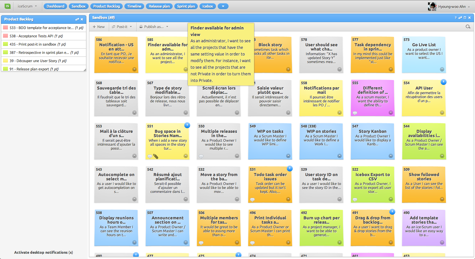Screen dimensions: 475x259
Task: Open the menu arrow on Go Live List story
Action: coord(442,69)
